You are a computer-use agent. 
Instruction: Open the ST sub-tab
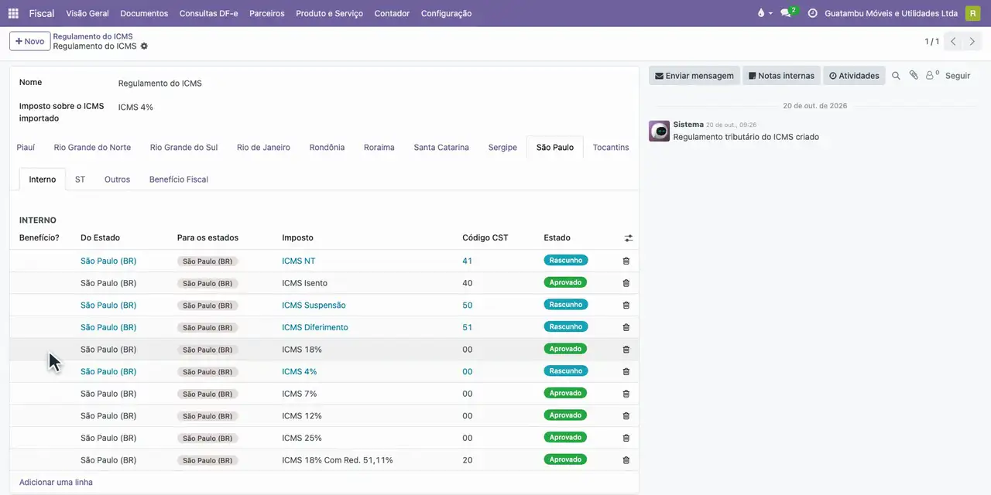tap(80, 179)
